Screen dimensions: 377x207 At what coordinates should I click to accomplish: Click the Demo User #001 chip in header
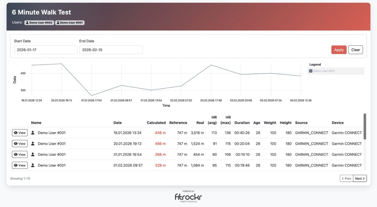[70, 23]
